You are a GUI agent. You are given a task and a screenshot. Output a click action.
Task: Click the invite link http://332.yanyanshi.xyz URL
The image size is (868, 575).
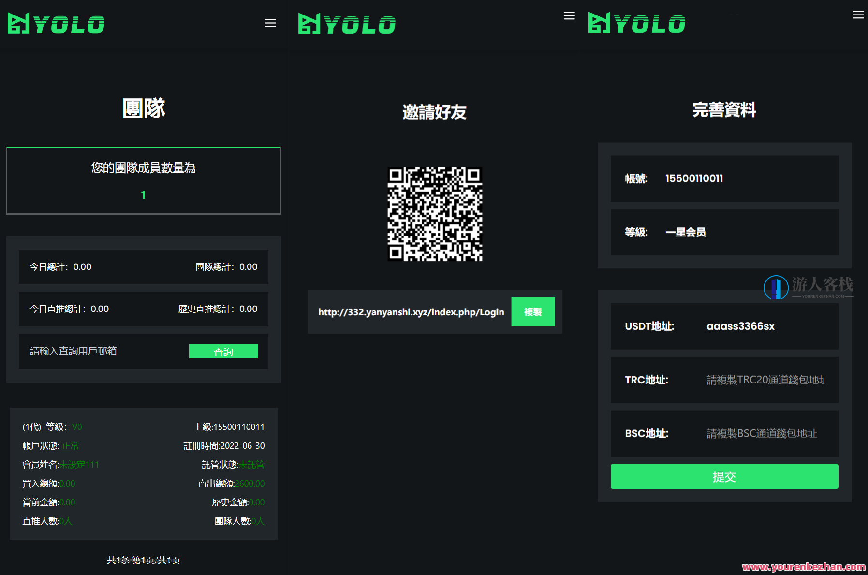[411, 312]
